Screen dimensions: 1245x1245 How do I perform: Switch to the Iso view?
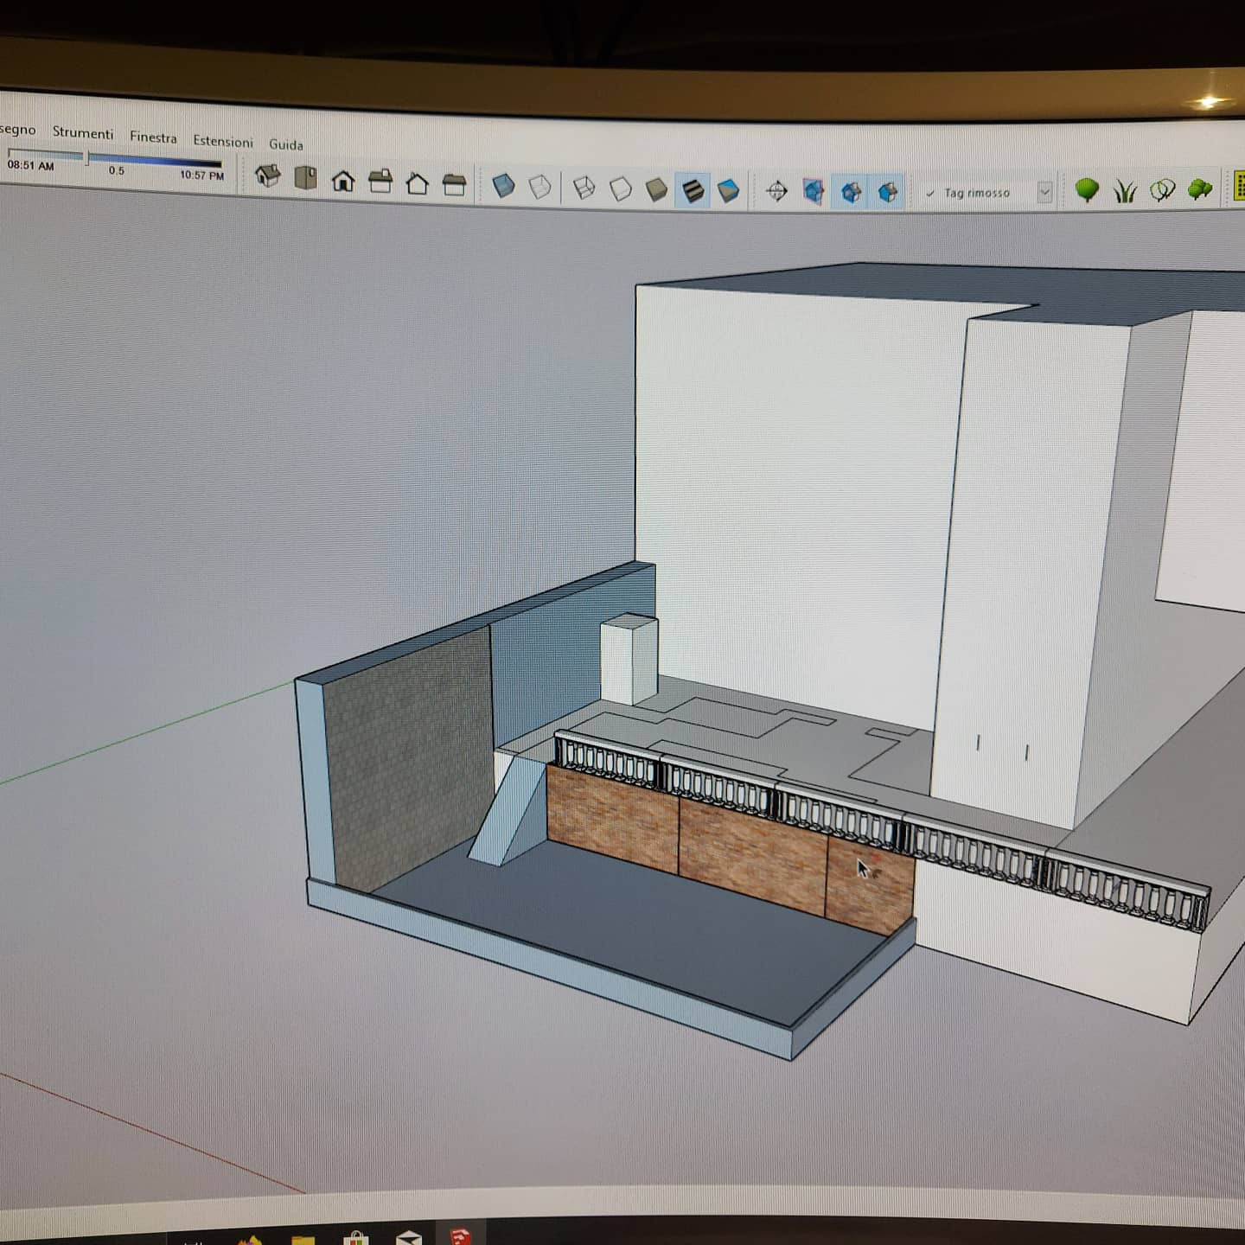[268, 176]
